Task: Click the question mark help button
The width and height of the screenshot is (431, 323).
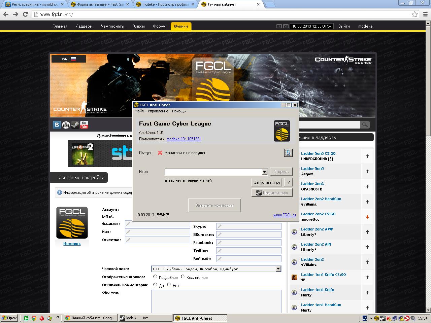Action: click(x=288, y=182)
